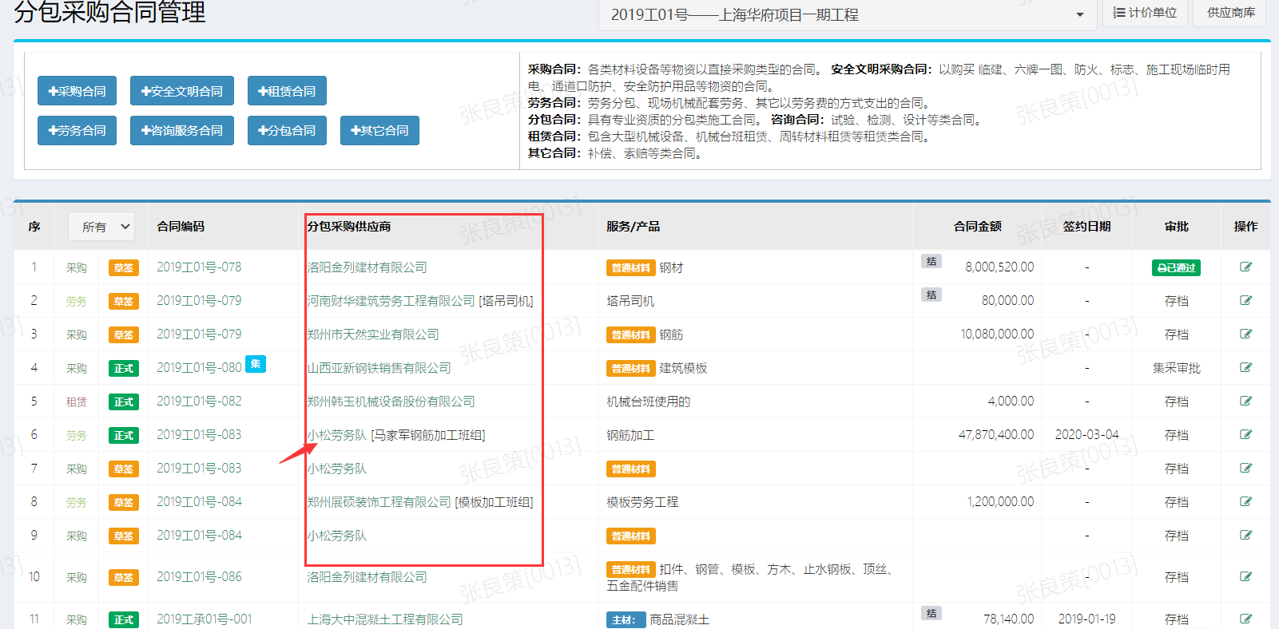Click the 签约日期 column header

[x=1086, y=227]
